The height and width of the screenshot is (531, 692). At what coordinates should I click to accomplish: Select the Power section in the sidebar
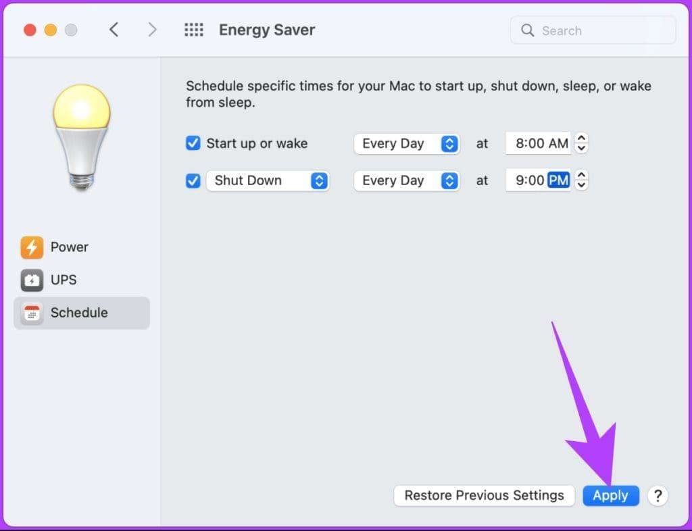tap(68, 247)
